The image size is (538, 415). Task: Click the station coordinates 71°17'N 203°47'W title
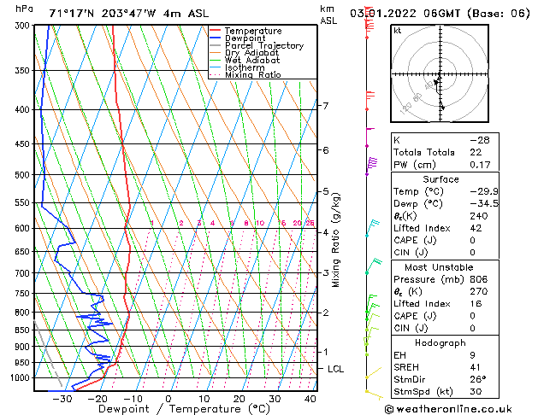103,14
